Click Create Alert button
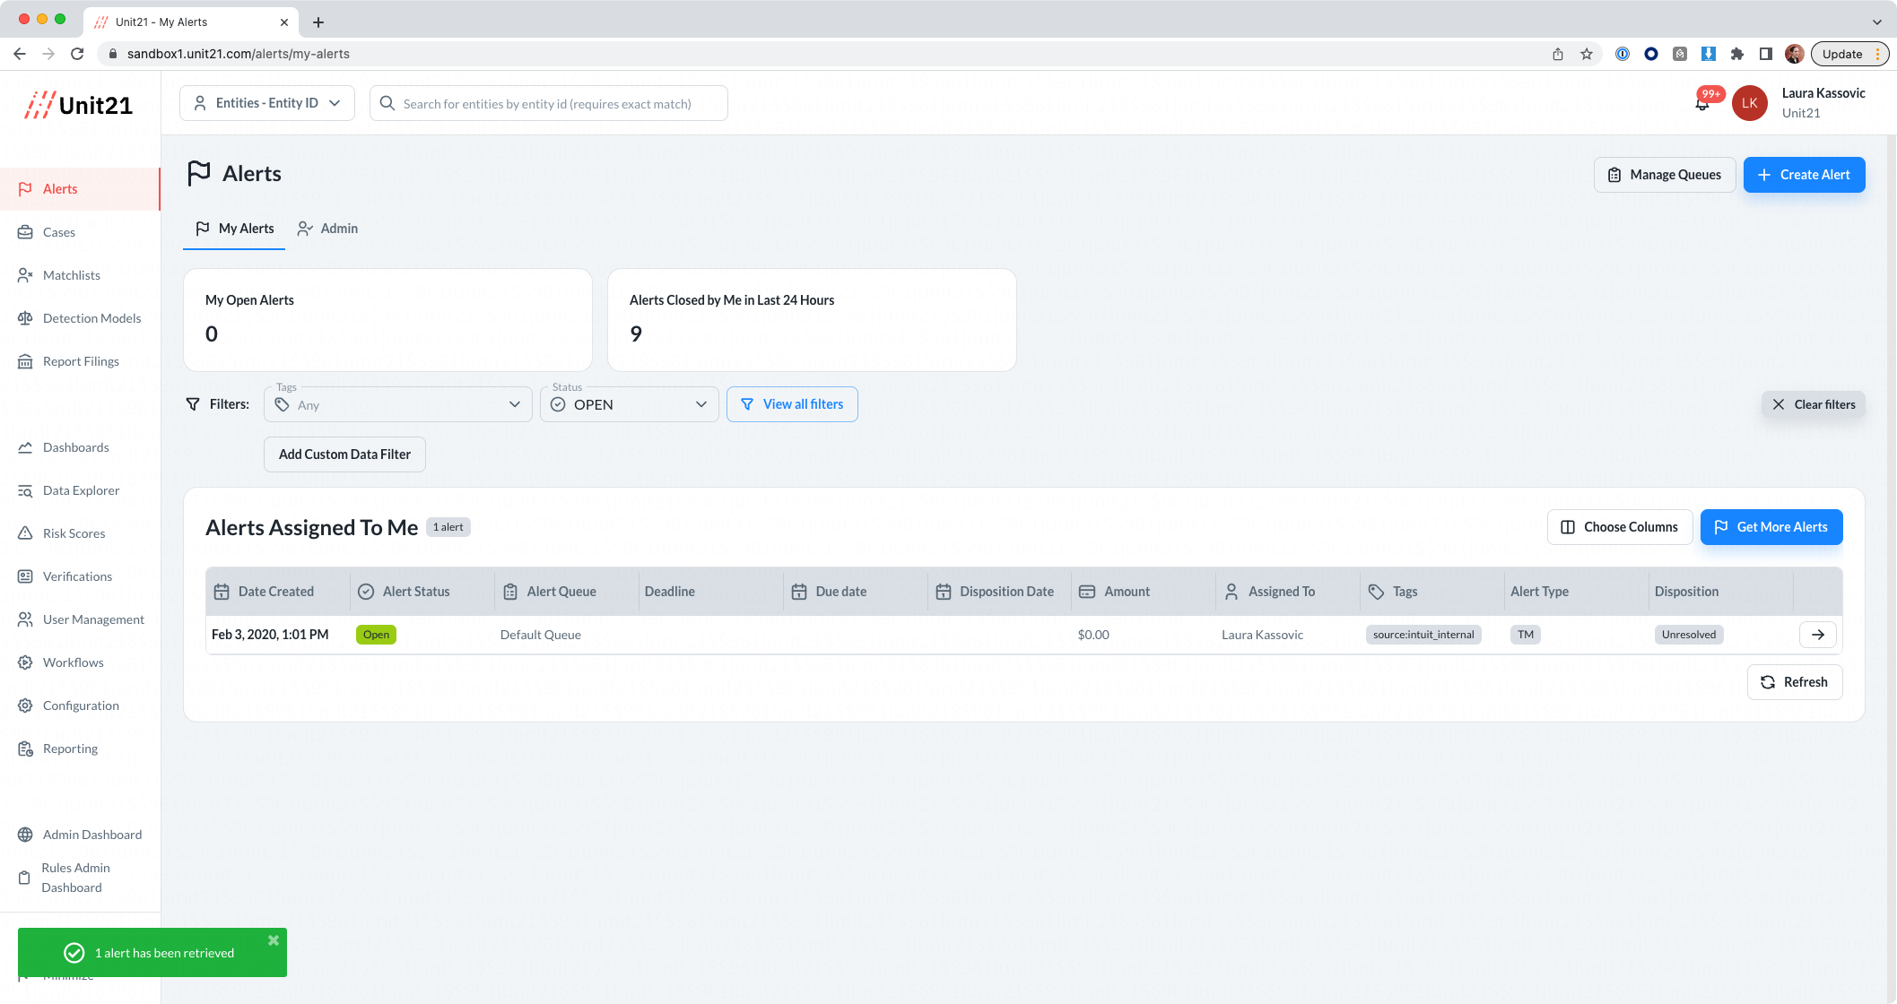1897x1004 pixels. [1804, 175]
